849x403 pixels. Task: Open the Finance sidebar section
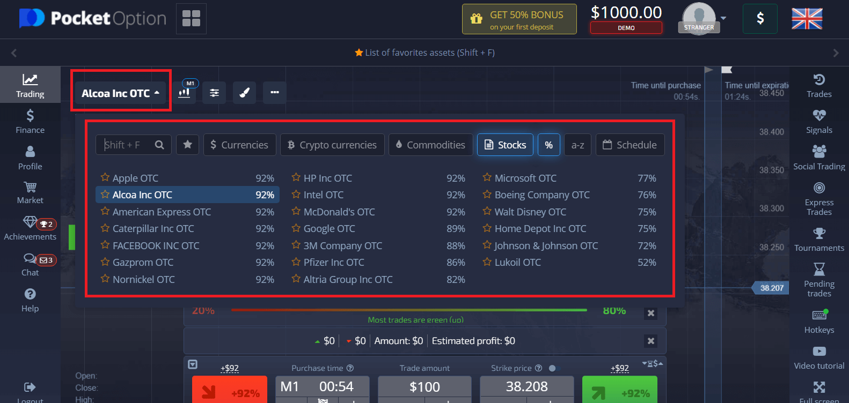pyautogui.click(x=30, y=121)
